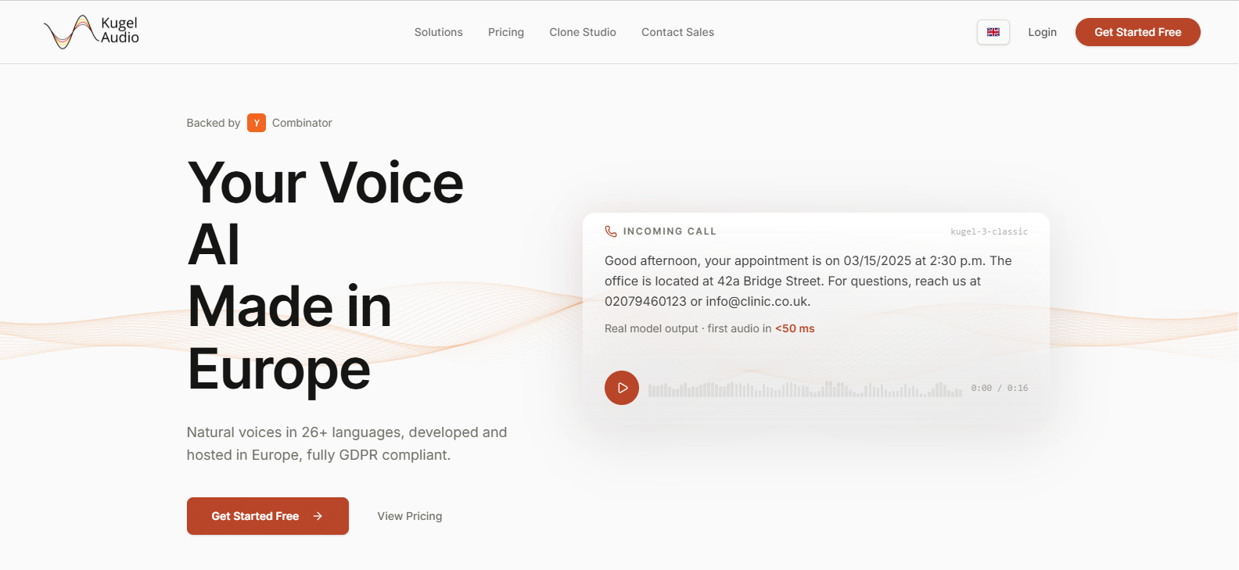
Task: Click the phone icon beside Incoming Call
Action: (611, 231)
